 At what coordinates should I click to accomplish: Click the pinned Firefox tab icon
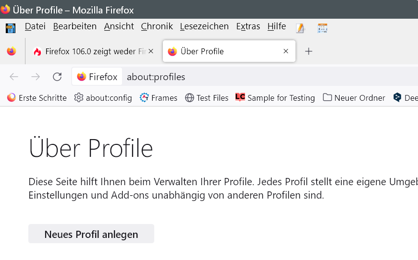[12, 51]
